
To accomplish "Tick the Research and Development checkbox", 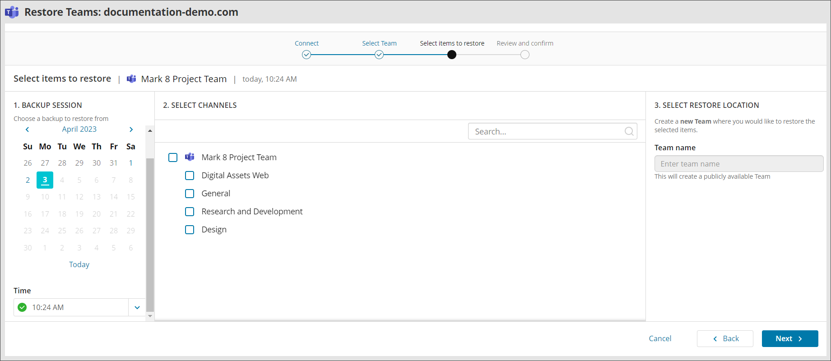I will click(190, 212).
